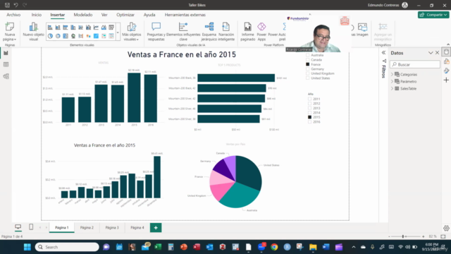The width and height of the screenshot is (451, 254).
Task: Check the United Kingdom country filter
Action: tap(307, 73)
